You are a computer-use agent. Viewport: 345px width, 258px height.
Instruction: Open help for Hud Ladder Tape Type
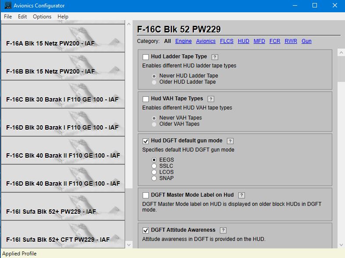(215, 57)
